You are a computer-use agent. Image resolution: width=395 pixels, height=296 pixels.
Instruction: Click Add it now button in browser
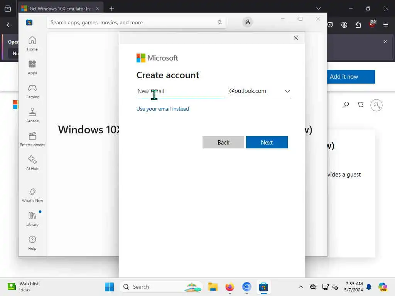351,77
